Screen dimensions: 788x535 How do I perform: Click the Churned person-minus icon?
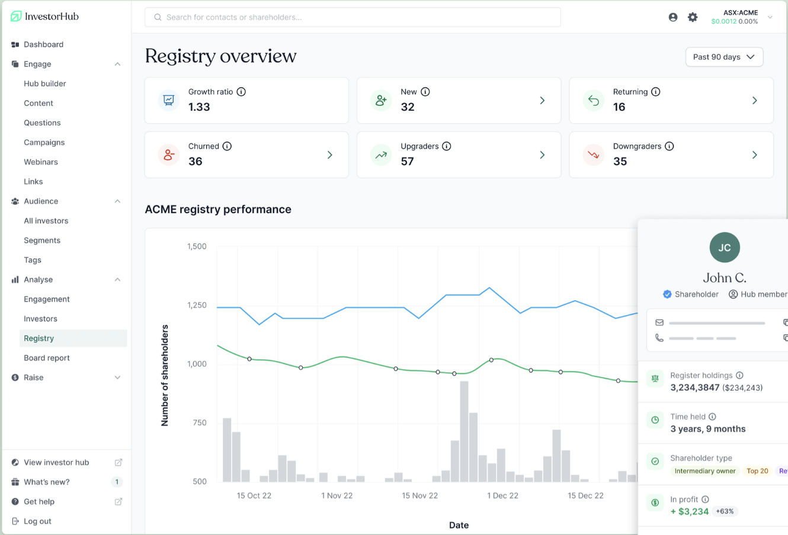pyautogui.click(x=169, y=154)
